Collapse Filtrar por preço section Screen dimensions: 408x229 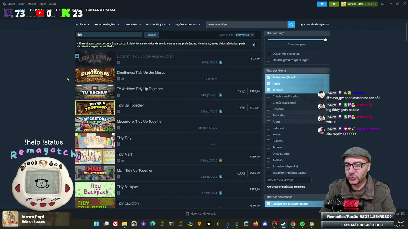297,33
